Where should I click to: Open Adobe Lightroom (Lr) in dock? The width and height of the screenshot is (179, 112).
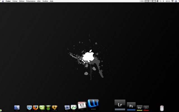coord(120,105)
